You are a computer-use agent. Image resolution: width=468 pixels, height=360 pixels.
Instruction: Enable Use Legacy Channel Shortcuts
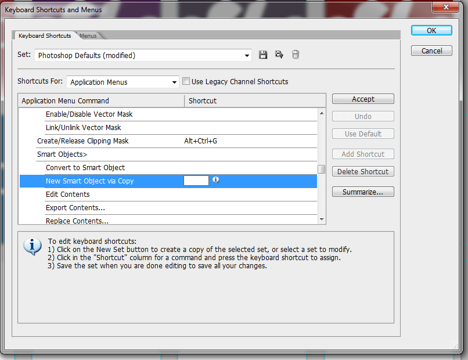[186, 81]
